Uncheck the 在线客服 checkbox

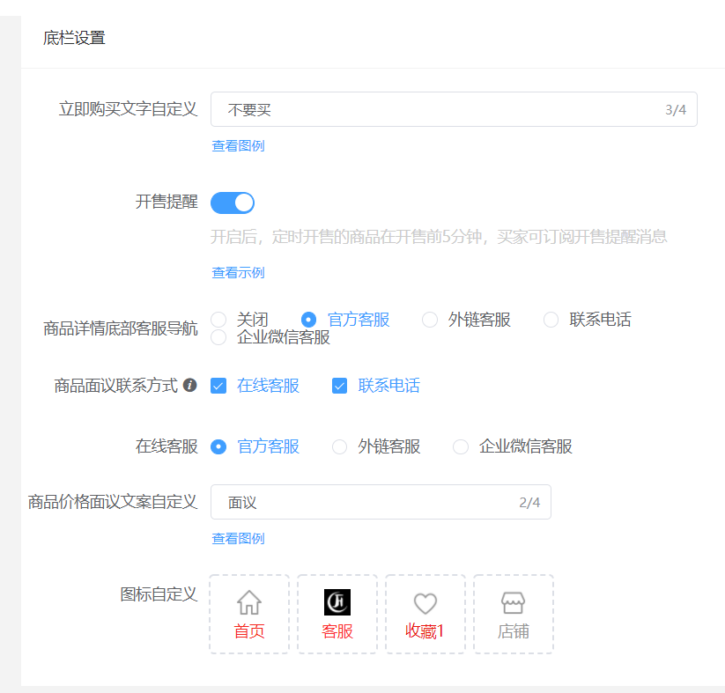click(x=219, y=386)
